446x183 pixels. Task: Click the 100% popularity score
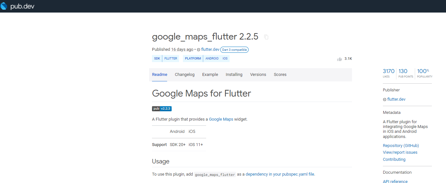pos(424,73)
